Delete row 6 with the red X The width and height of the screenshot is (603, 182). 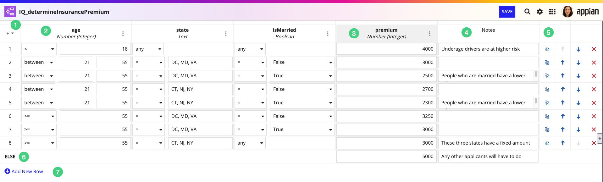594,116
